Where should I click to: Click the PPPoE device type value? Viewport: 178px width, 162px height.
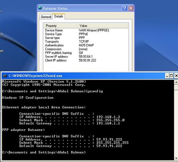click(83, 34)
